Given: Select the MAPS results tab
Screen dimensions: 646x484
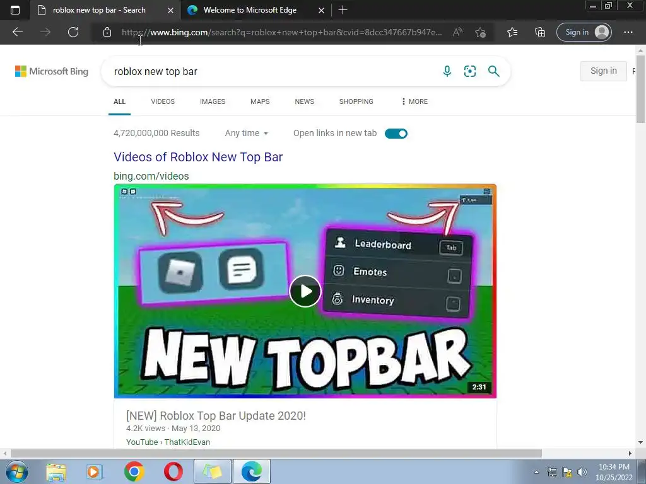Looking at the screenshot, I should [x=260, y=101].
